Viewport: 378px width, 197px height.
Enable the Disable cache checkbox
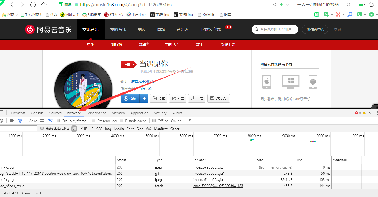(121, 121)
